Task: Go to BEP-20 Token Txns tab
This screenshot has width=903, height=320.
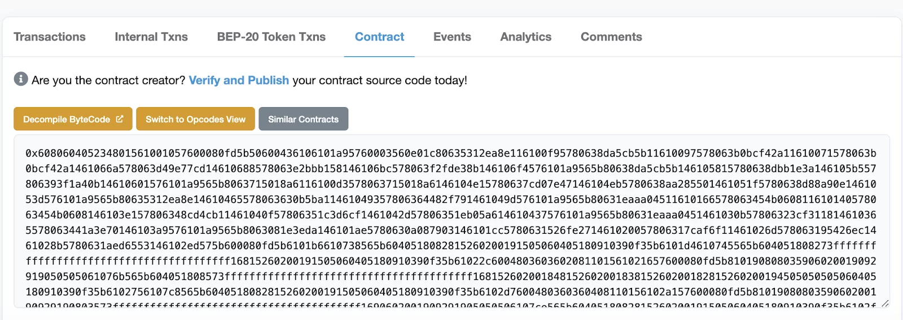Action: pyautogui.click(x=271, y=37)
